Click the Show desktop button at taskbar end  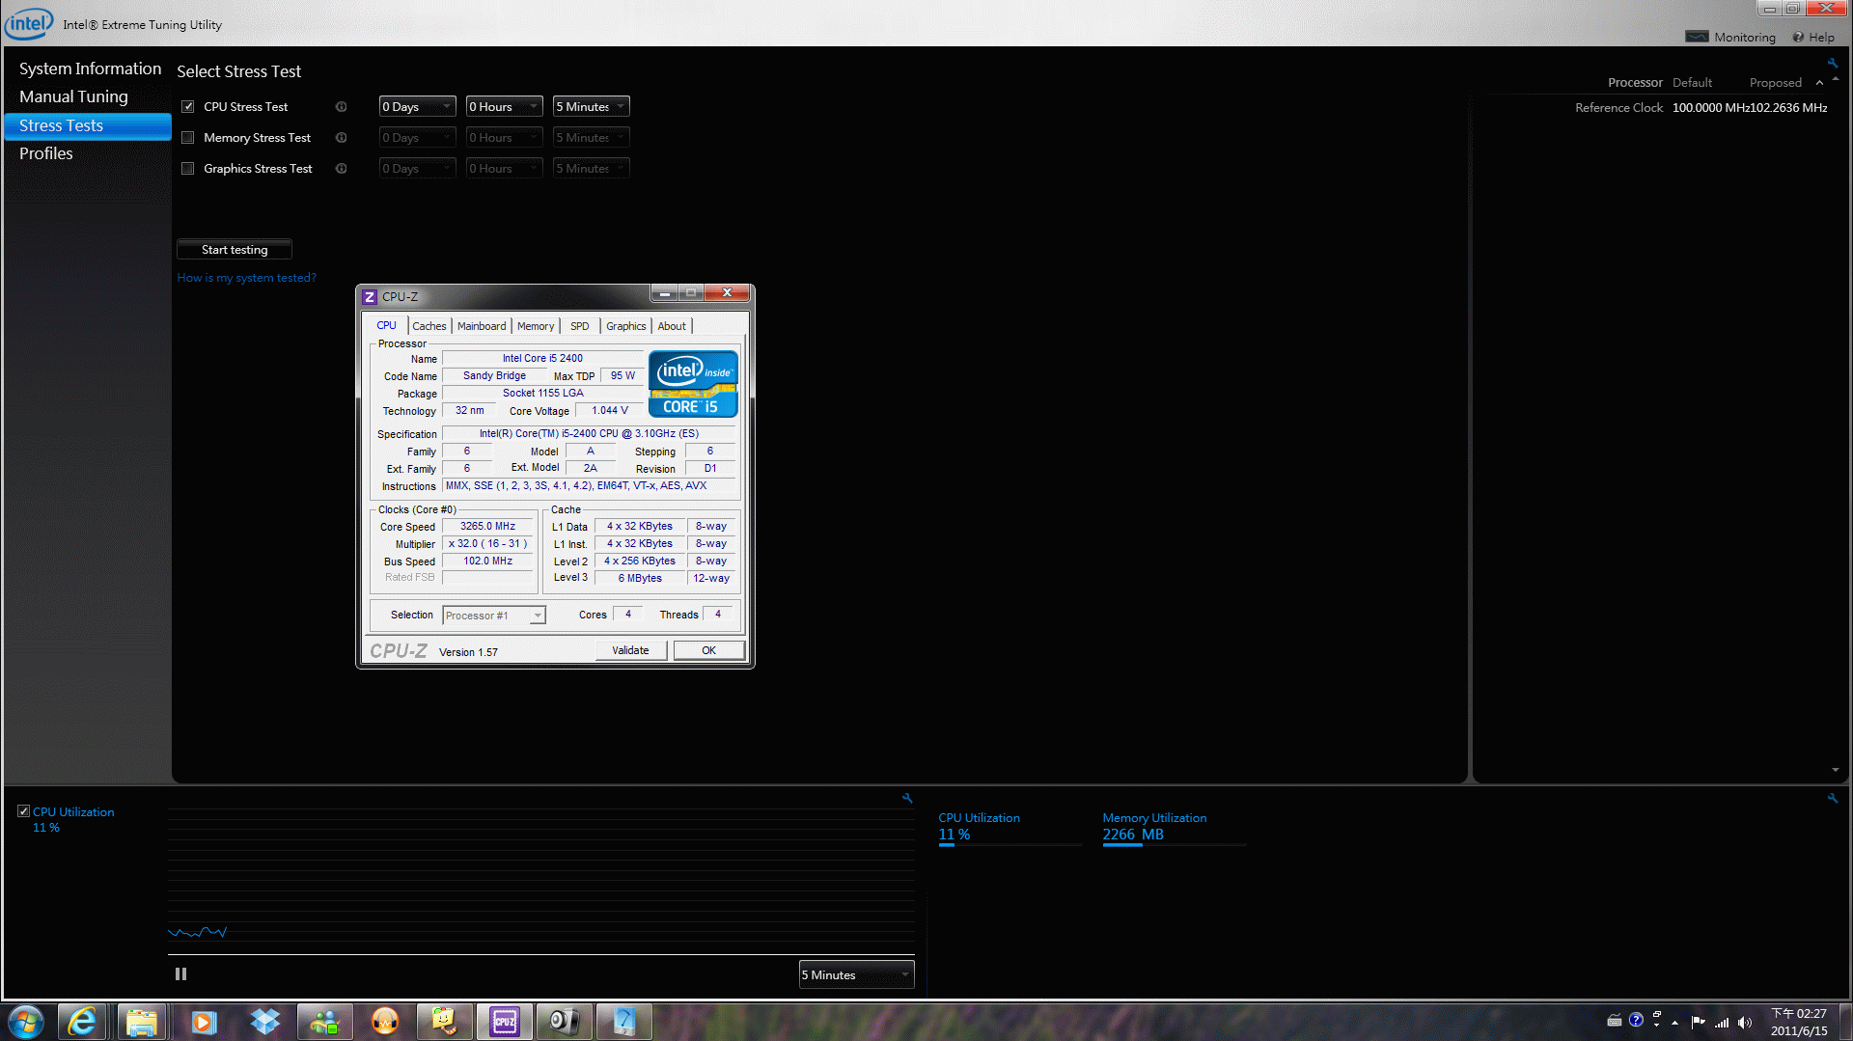tap(1844, 1022)
